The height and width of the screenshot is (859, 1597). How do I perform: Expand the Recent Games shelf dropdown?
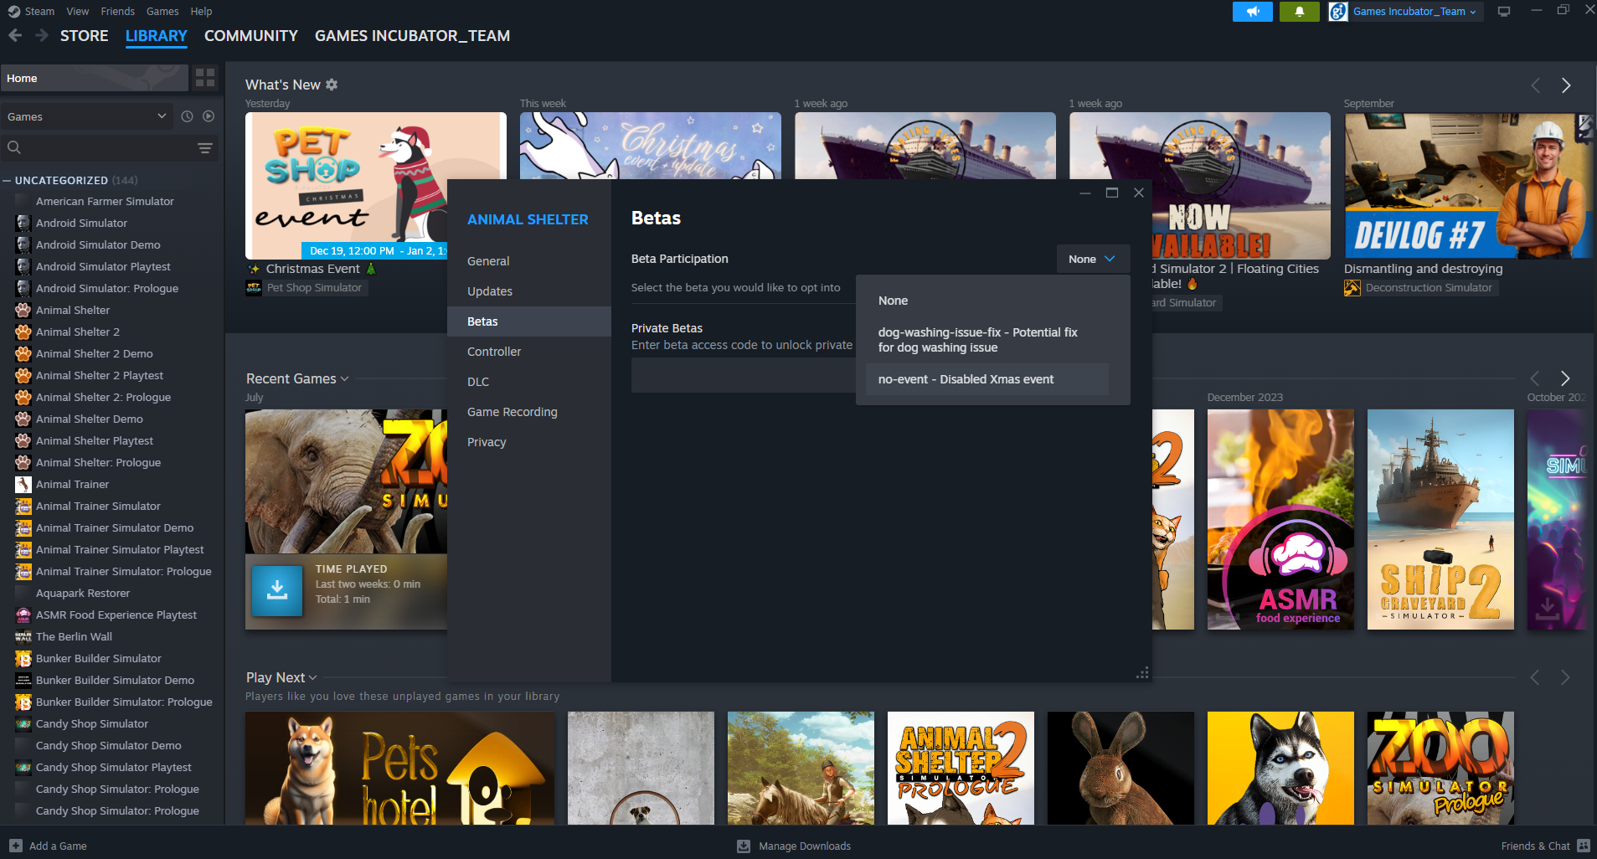pyautogui.click(x=344, y=379)
